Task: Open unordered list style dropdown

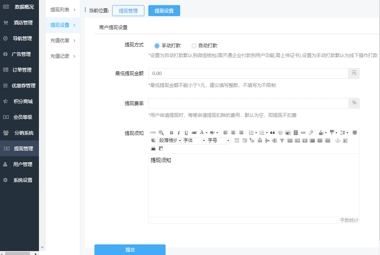Action: pos(267,133)
